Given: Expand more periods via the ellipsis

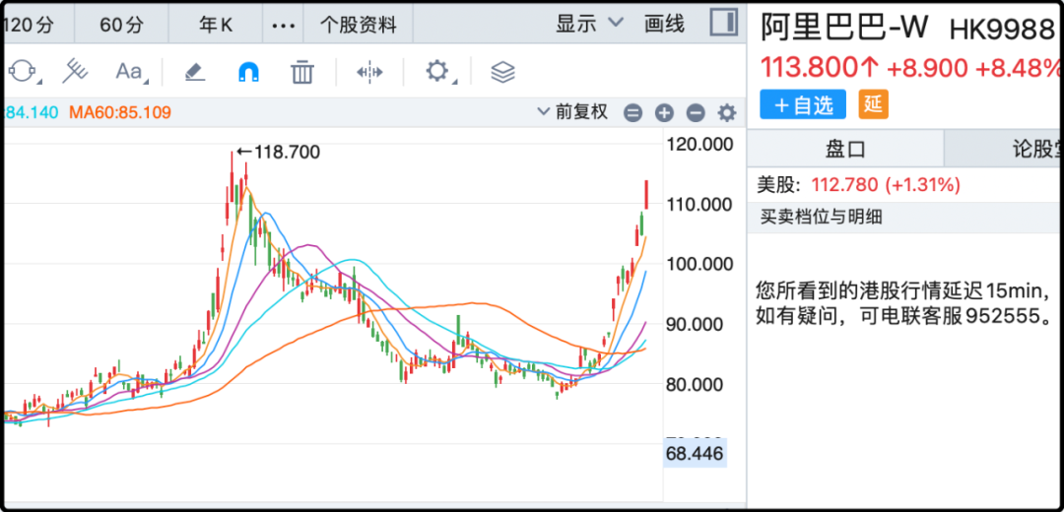Looking at the screenshot, I should pyautogui.click(x=283, y=25).
